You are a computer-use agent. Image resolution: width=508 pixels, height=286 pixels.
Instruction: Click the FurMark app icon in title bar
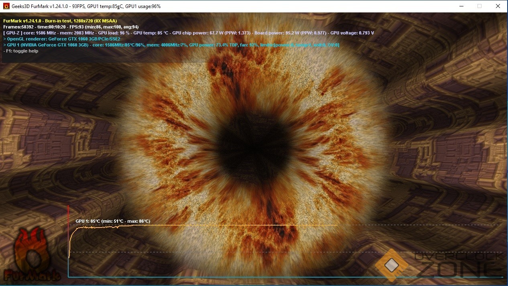click(6, 6)
